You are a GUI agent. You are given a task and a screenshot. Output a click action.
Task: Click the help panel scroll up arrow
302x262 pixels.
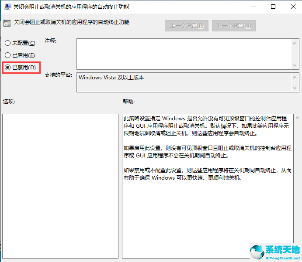click(x=297, y=118)
